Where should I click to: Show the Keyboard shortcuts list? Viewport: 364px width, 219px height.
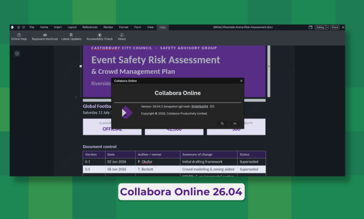click(x=45, y=37)
